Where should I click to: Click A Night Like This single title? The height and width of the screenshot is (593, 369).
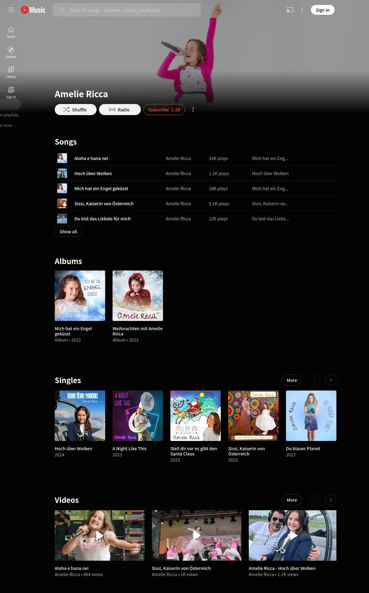coord(129,448)
